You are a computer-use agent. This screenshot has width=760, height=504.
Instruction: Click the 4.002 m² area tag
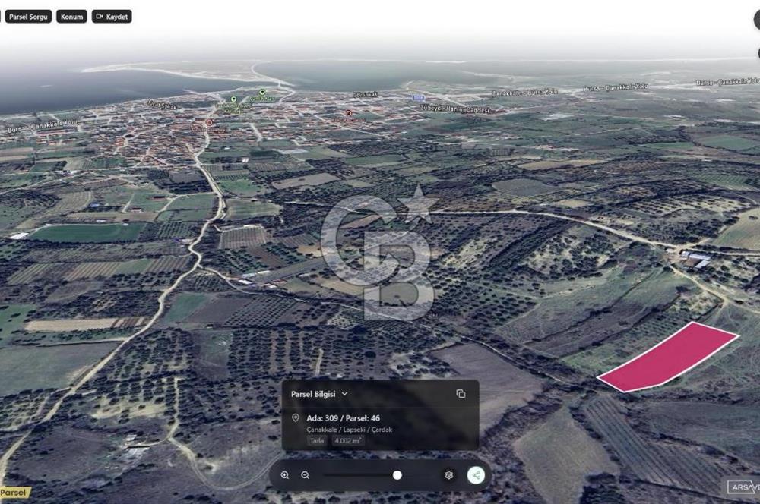point(348,440)
